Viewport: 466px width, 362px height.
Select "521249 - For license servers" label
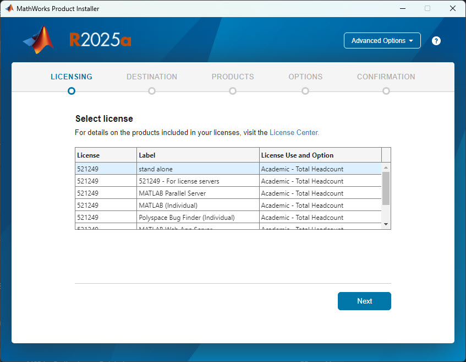179,181
